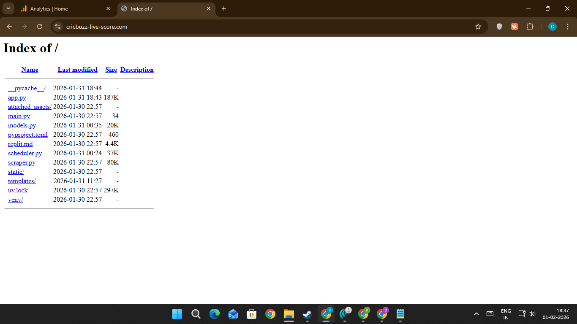577x324 pixels.
Task: Open the Extensions puzzle icon
Action: [530, 27]
